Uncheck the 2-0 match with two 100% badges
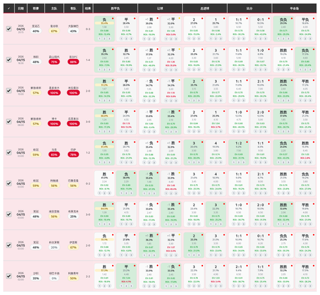 click(x=9, y=91)
